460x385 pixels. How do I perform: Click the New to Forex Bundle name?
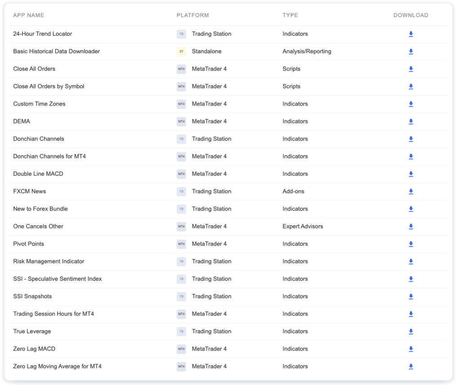40,209
